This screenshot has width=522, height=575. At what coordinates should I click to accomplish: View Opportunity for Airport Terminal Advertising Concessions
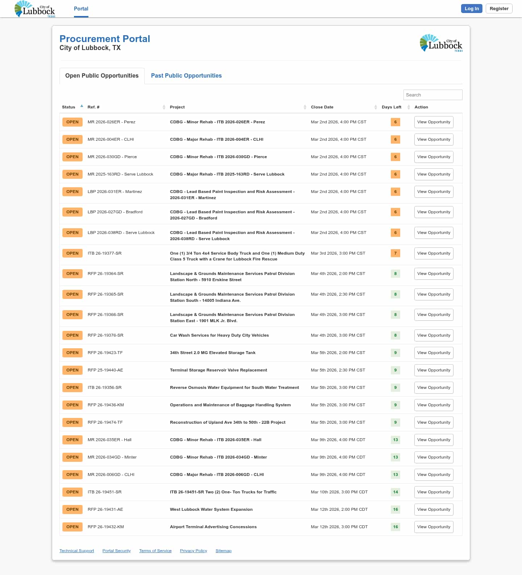click(x=434, y=527)
